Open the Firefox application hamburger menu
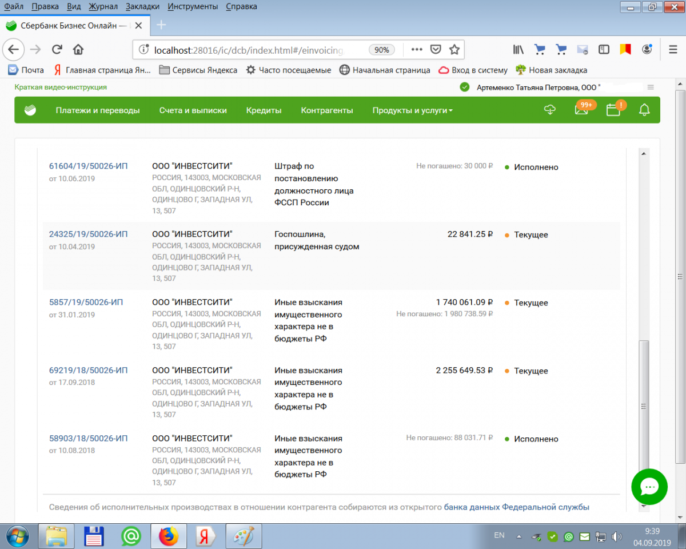Screen dimensions: 686x549 pyautogui.click(x=673, y=50)
